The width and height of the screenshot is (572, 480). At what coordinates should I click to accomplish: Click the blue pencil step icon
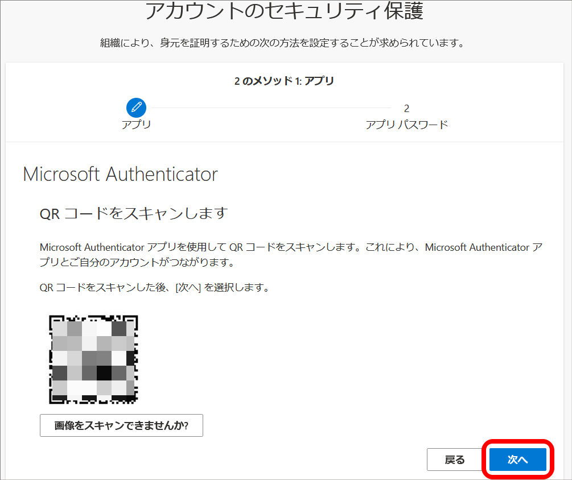pyautogui.click(x=136, y=107)
